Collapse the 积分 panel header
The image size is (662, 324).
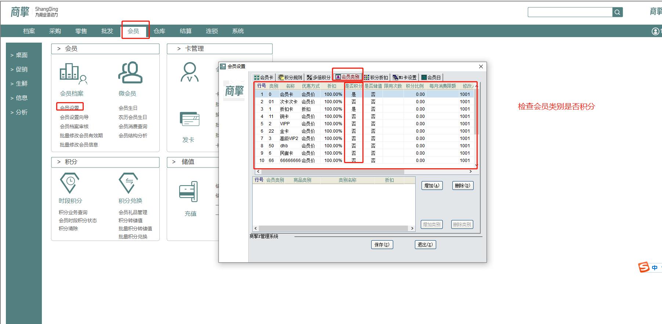(105, 162)
